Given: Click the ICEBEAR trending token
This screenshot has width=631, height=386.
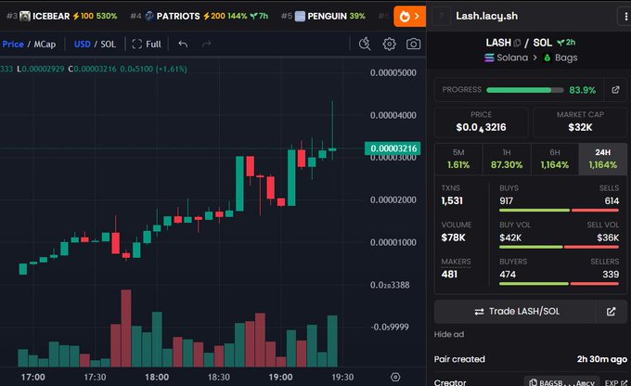Looking at the screenshot, I should tap(62, 16).
